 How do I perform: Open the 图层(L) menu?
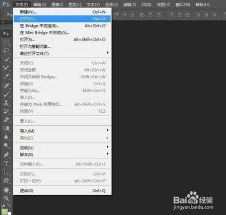point(75,5)
